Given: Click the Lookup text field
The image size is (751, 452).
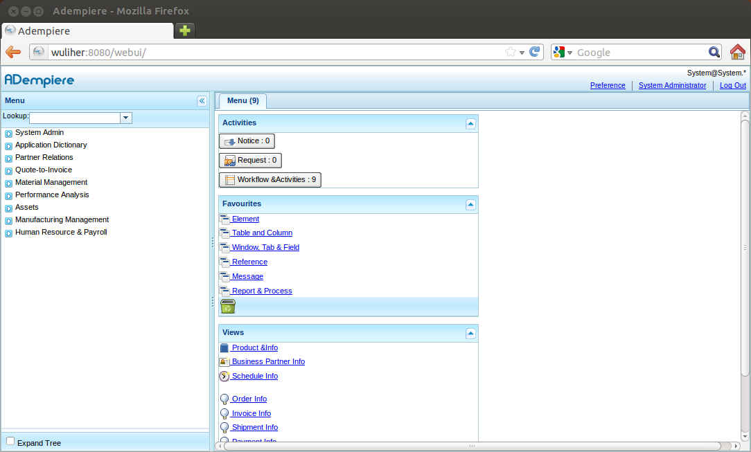Looking at the screenshot, I should tap(75, 118).
